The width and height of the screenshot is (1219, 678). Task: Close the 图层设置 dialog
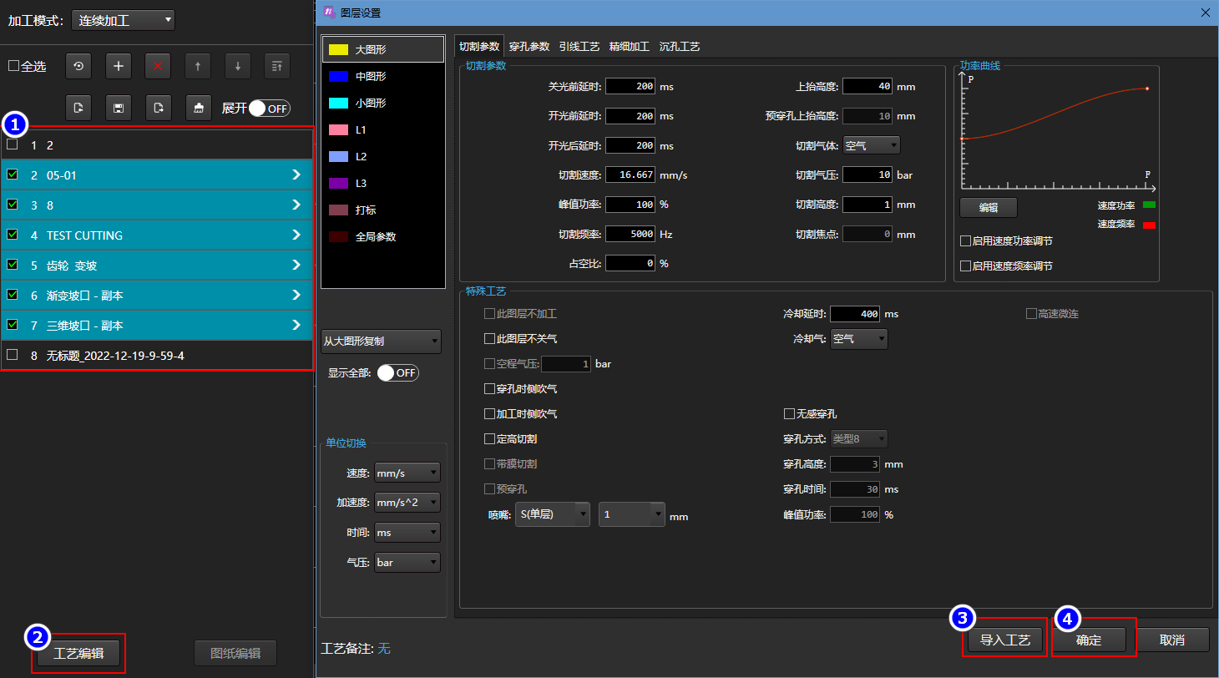1205,12
